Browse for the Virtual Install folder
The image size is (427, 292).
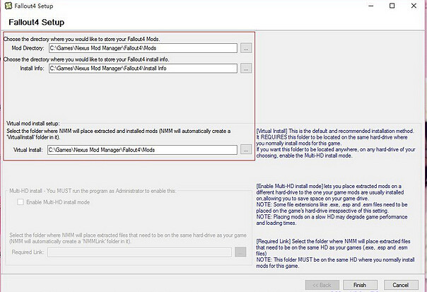pos(245,150)
